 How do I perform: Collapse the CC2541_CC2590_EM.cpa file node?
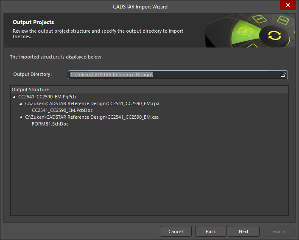click(21, 104)
